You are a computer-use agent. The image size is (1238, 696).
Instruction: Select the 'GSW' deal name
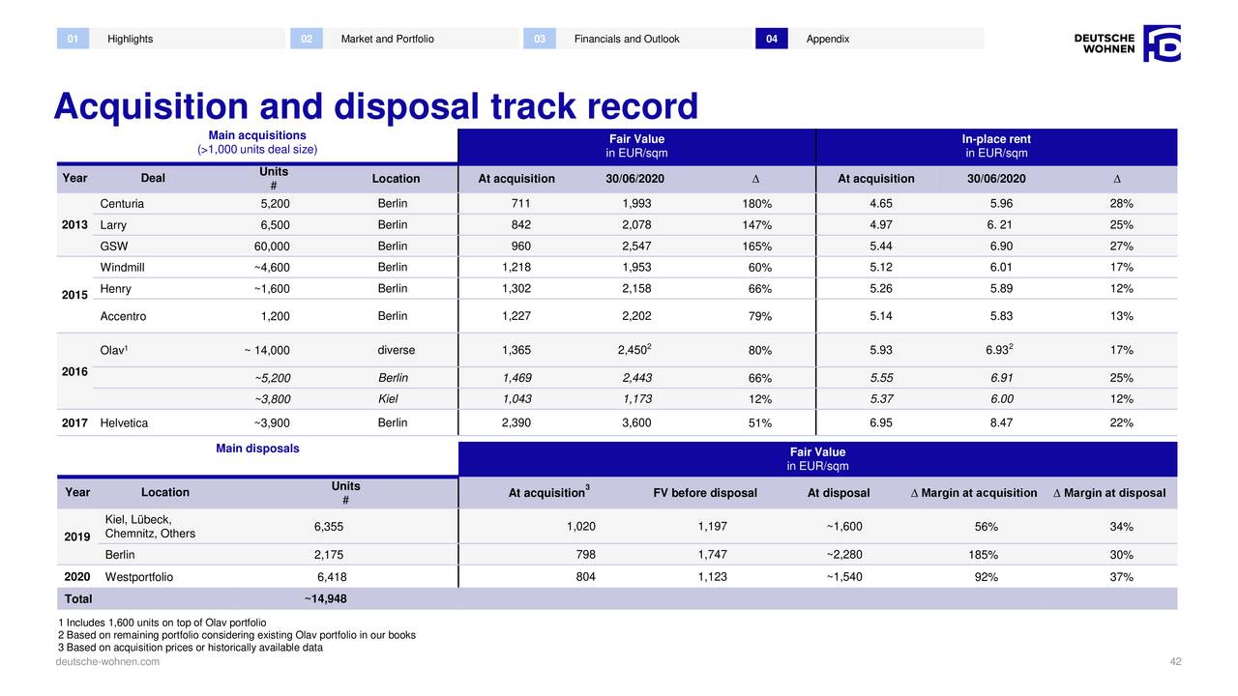point(113,246)
